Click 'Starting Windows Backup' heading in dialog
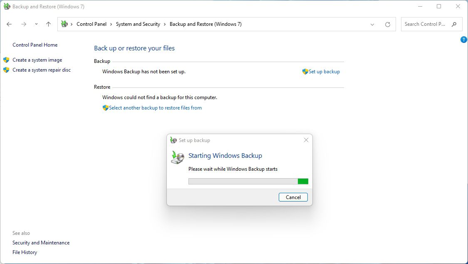 pyautogui.click(x=225, y=156)
